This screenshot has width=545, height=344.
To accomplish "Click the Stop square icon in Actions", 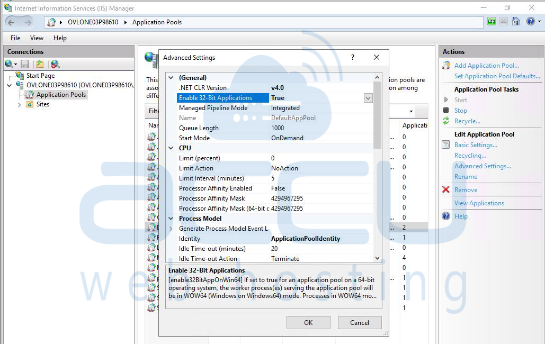I will click(x=446, y=110).
